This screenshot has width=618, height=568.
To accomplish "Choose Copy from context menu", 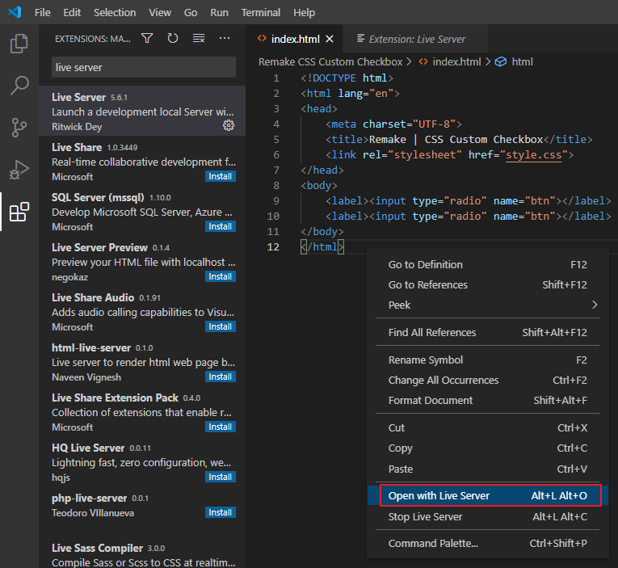I will tap(488, 448).
